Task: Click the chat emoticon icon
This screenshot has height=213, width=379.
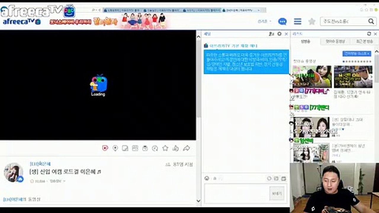Action: tap(207, 178)
